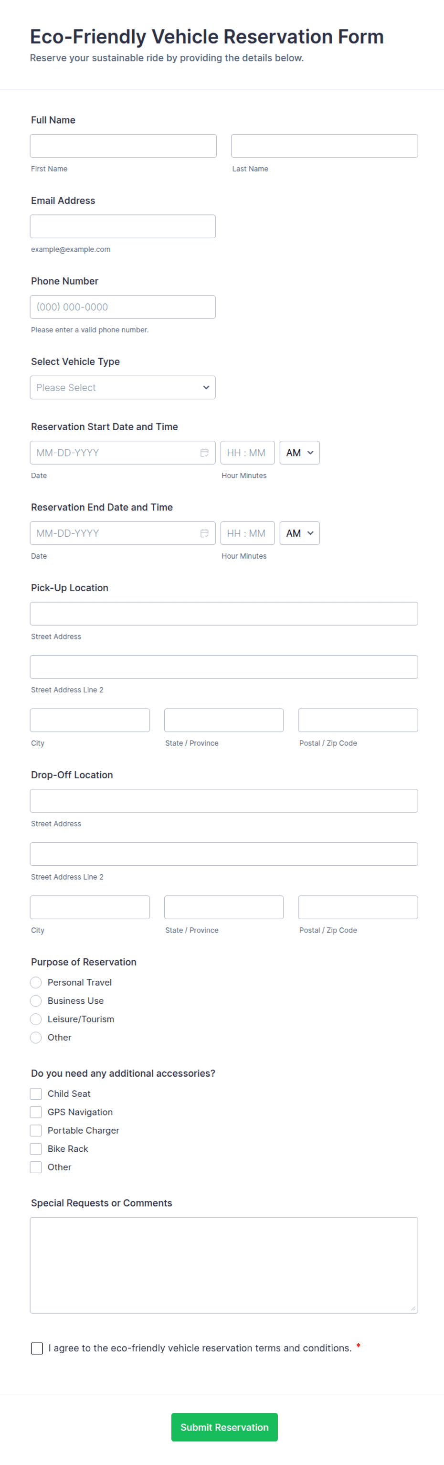Viewport: 444px width, 1465px height.
Task: Agree to the reservation terms checkbox
Action: coord(37,1348)
